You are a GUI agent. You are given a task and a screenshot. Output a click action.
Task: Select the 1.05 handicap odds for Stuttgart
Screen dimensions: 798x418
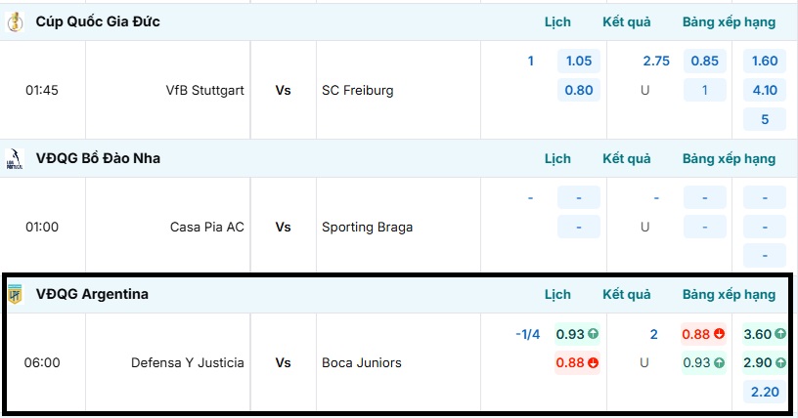pyautogui.click(x=579, y=61)
